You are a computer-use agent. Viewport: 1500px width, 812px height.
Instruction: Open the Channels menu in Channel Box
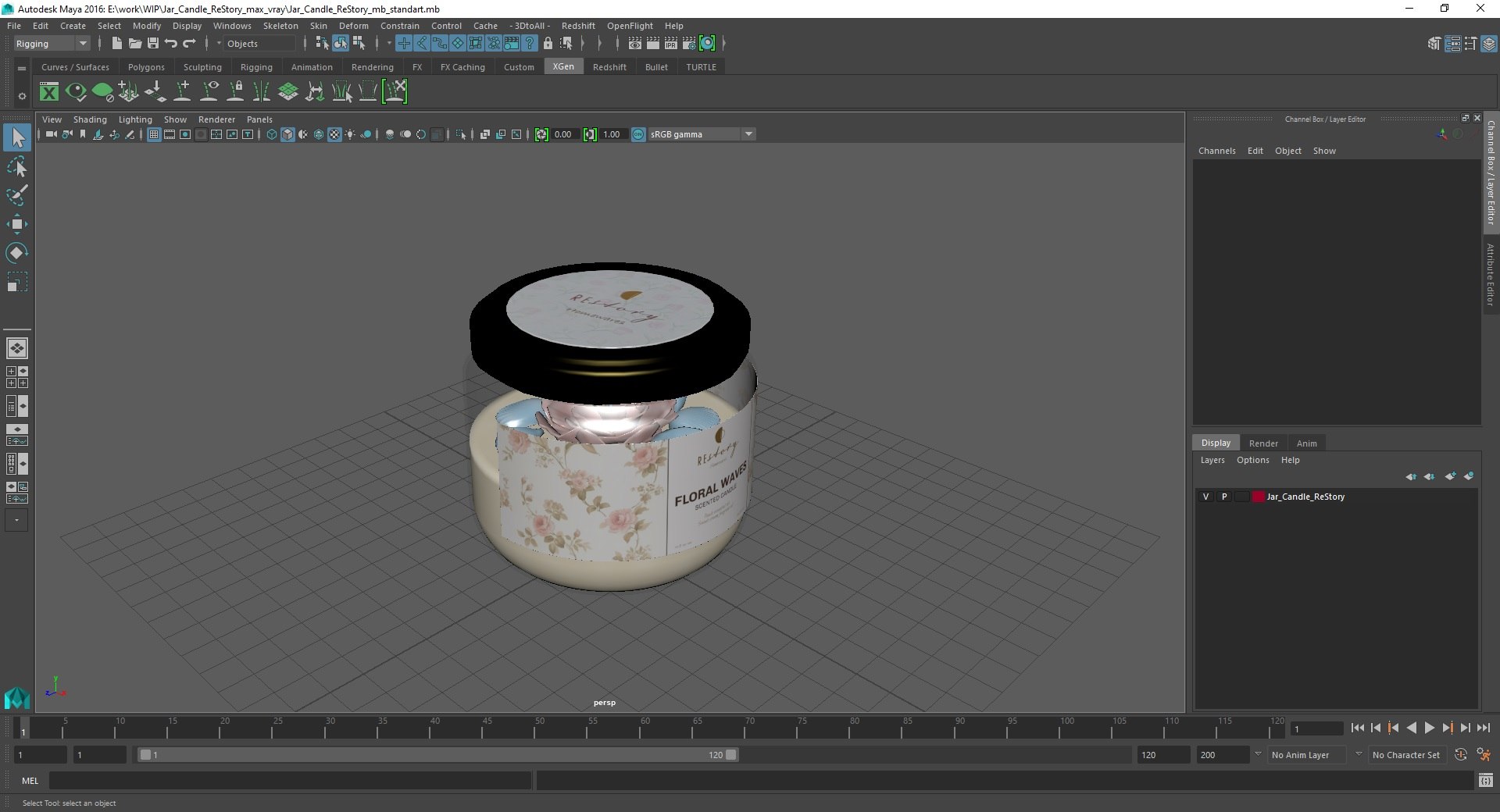coord(1216,151)
